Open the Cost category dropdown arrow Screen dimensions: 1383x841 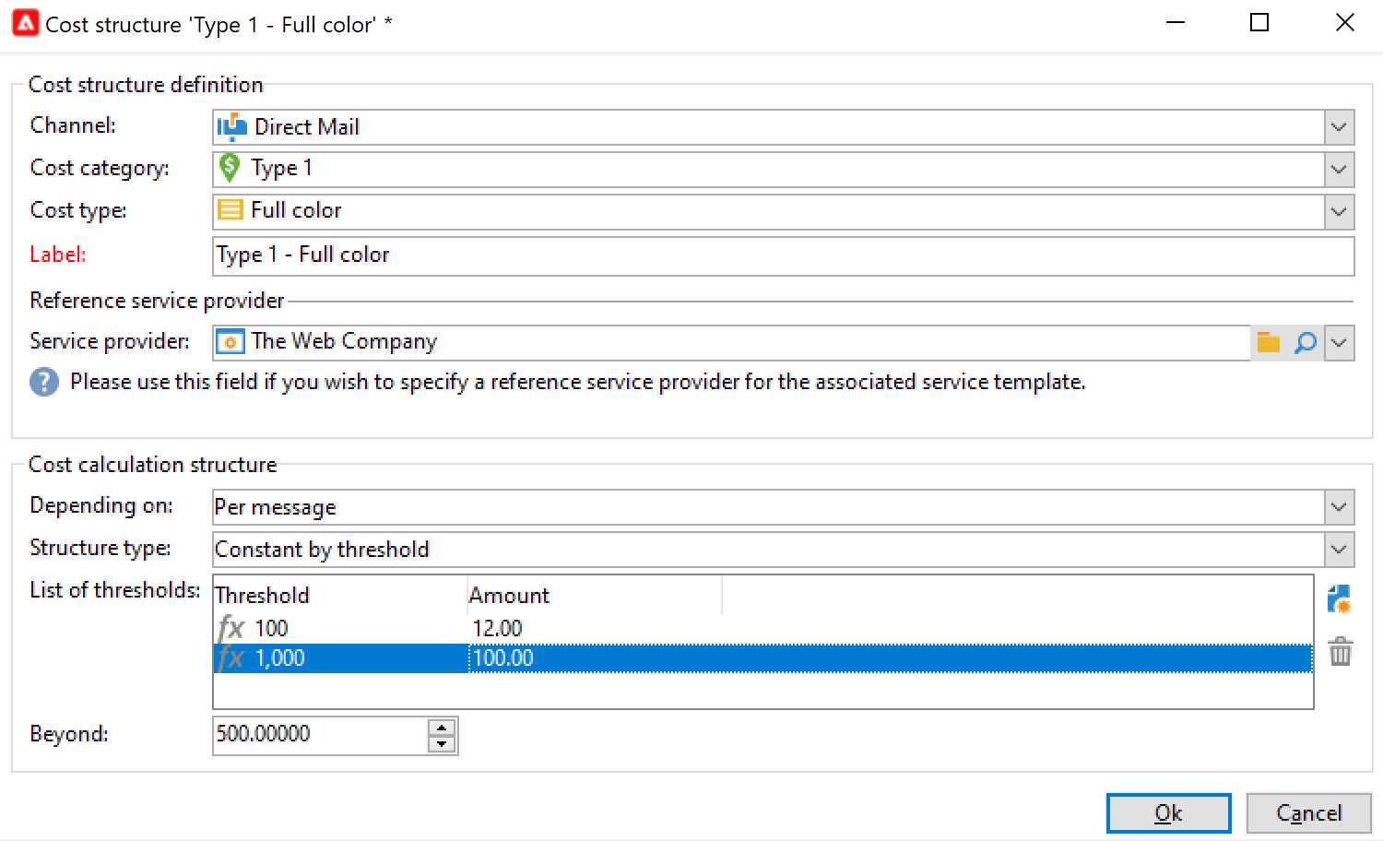(1339, 170)
